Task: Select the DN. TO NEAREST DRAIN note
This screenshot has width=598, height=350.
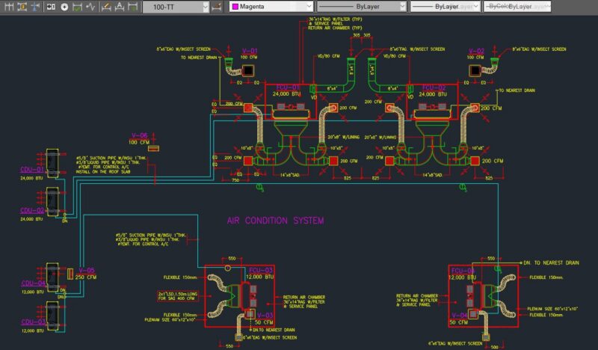Action: coord(551,263)
